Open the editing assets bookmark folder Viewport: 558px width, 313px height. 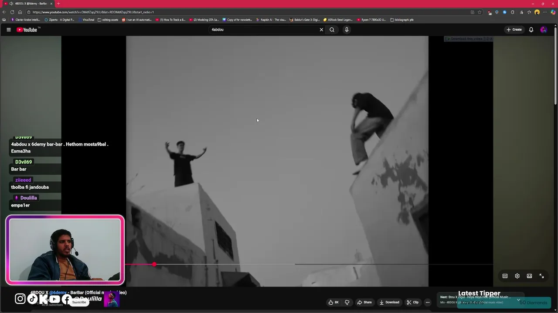pyautogui.click(x=108, y=20)
